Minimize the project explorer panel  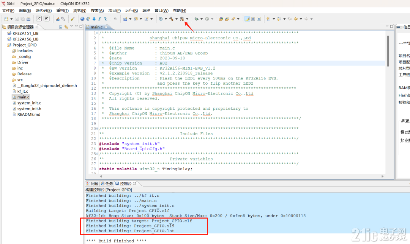[x=76, y=26]
